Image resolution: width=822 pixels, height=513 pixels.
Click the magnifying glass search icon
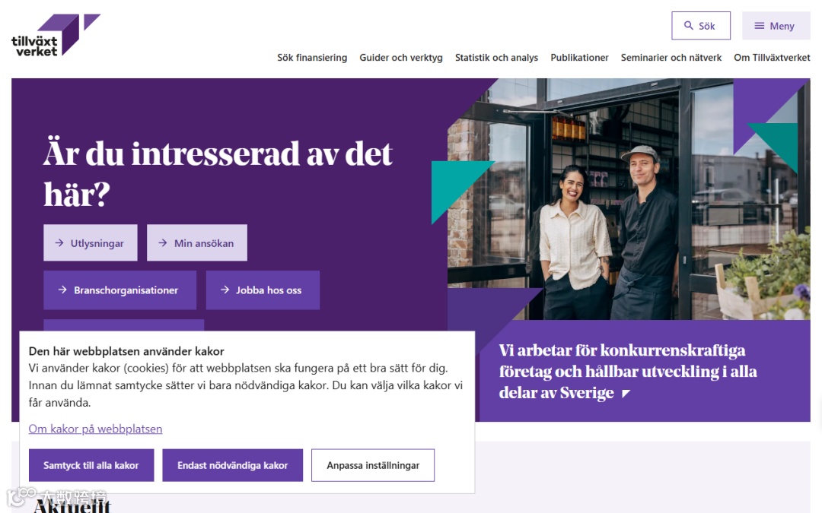coord(688,25)
